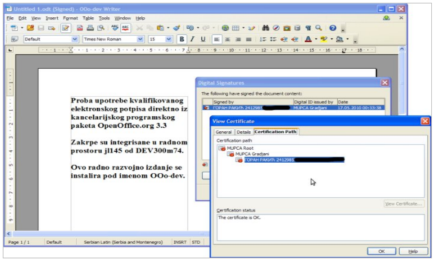
Task: Insert a Hyperlink with globe icon
Action: pos(225,28)
